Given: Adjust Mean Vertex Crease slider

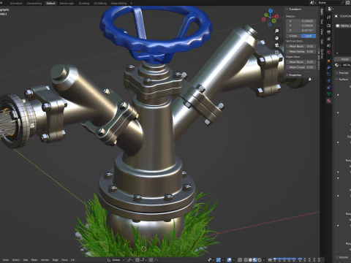Looking at the screenshot, I should click(301, 51).
